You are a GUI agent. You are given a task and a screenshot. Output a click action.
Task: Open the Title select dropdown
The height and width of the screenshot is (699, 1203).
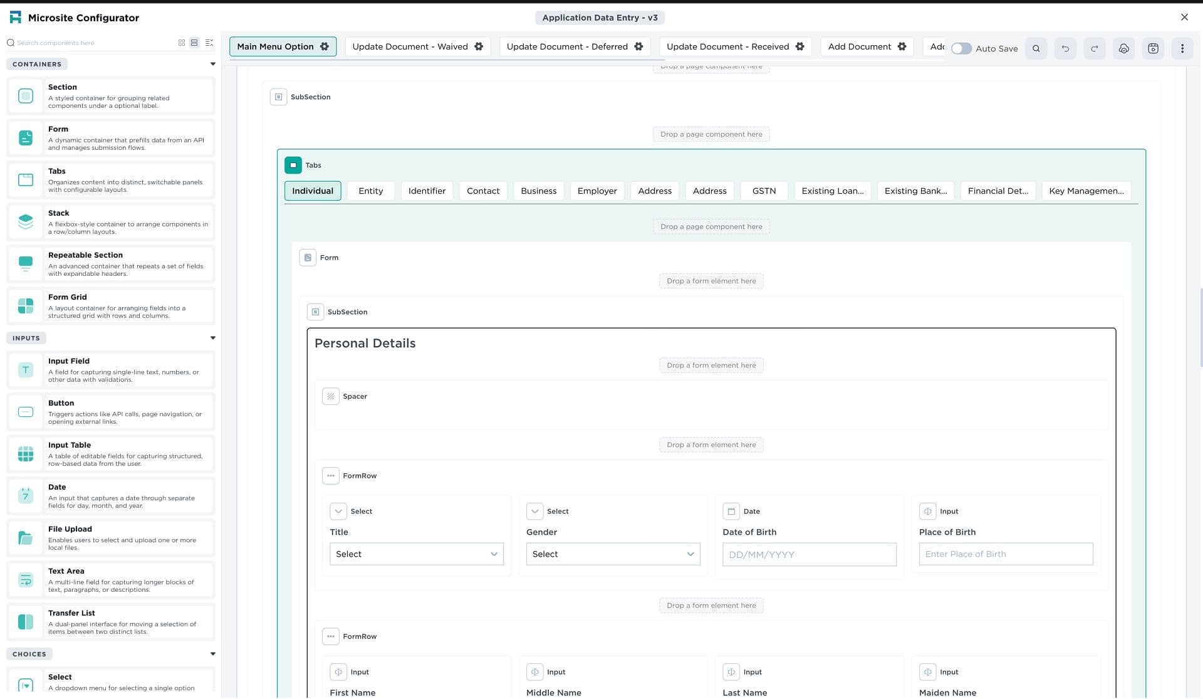click(x=416, y=554)
